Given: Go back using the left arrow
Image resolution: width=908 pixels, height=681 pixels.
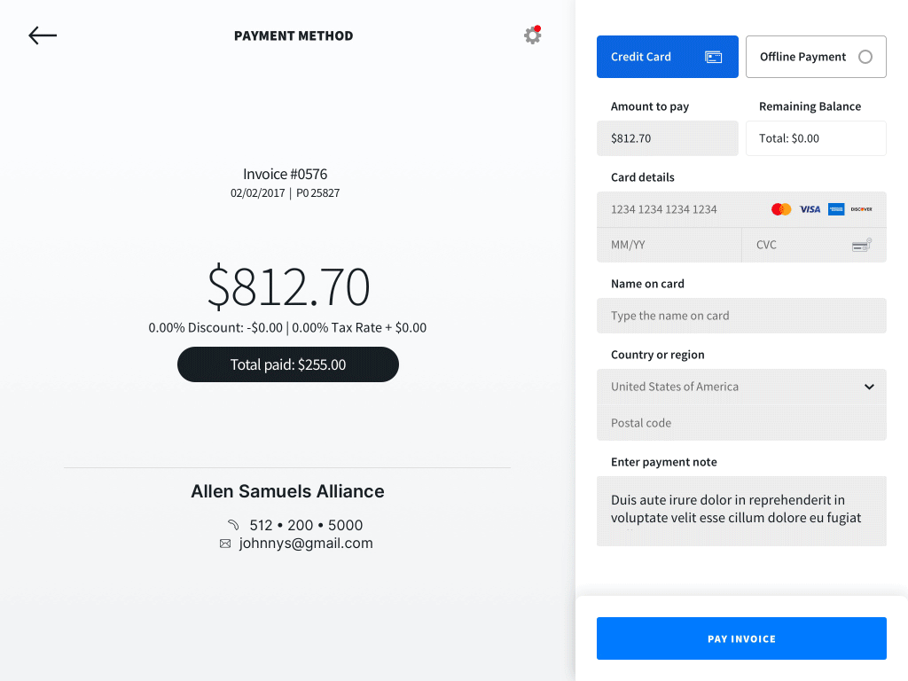Looking at the screenshot, I should (x=43, y=35).
